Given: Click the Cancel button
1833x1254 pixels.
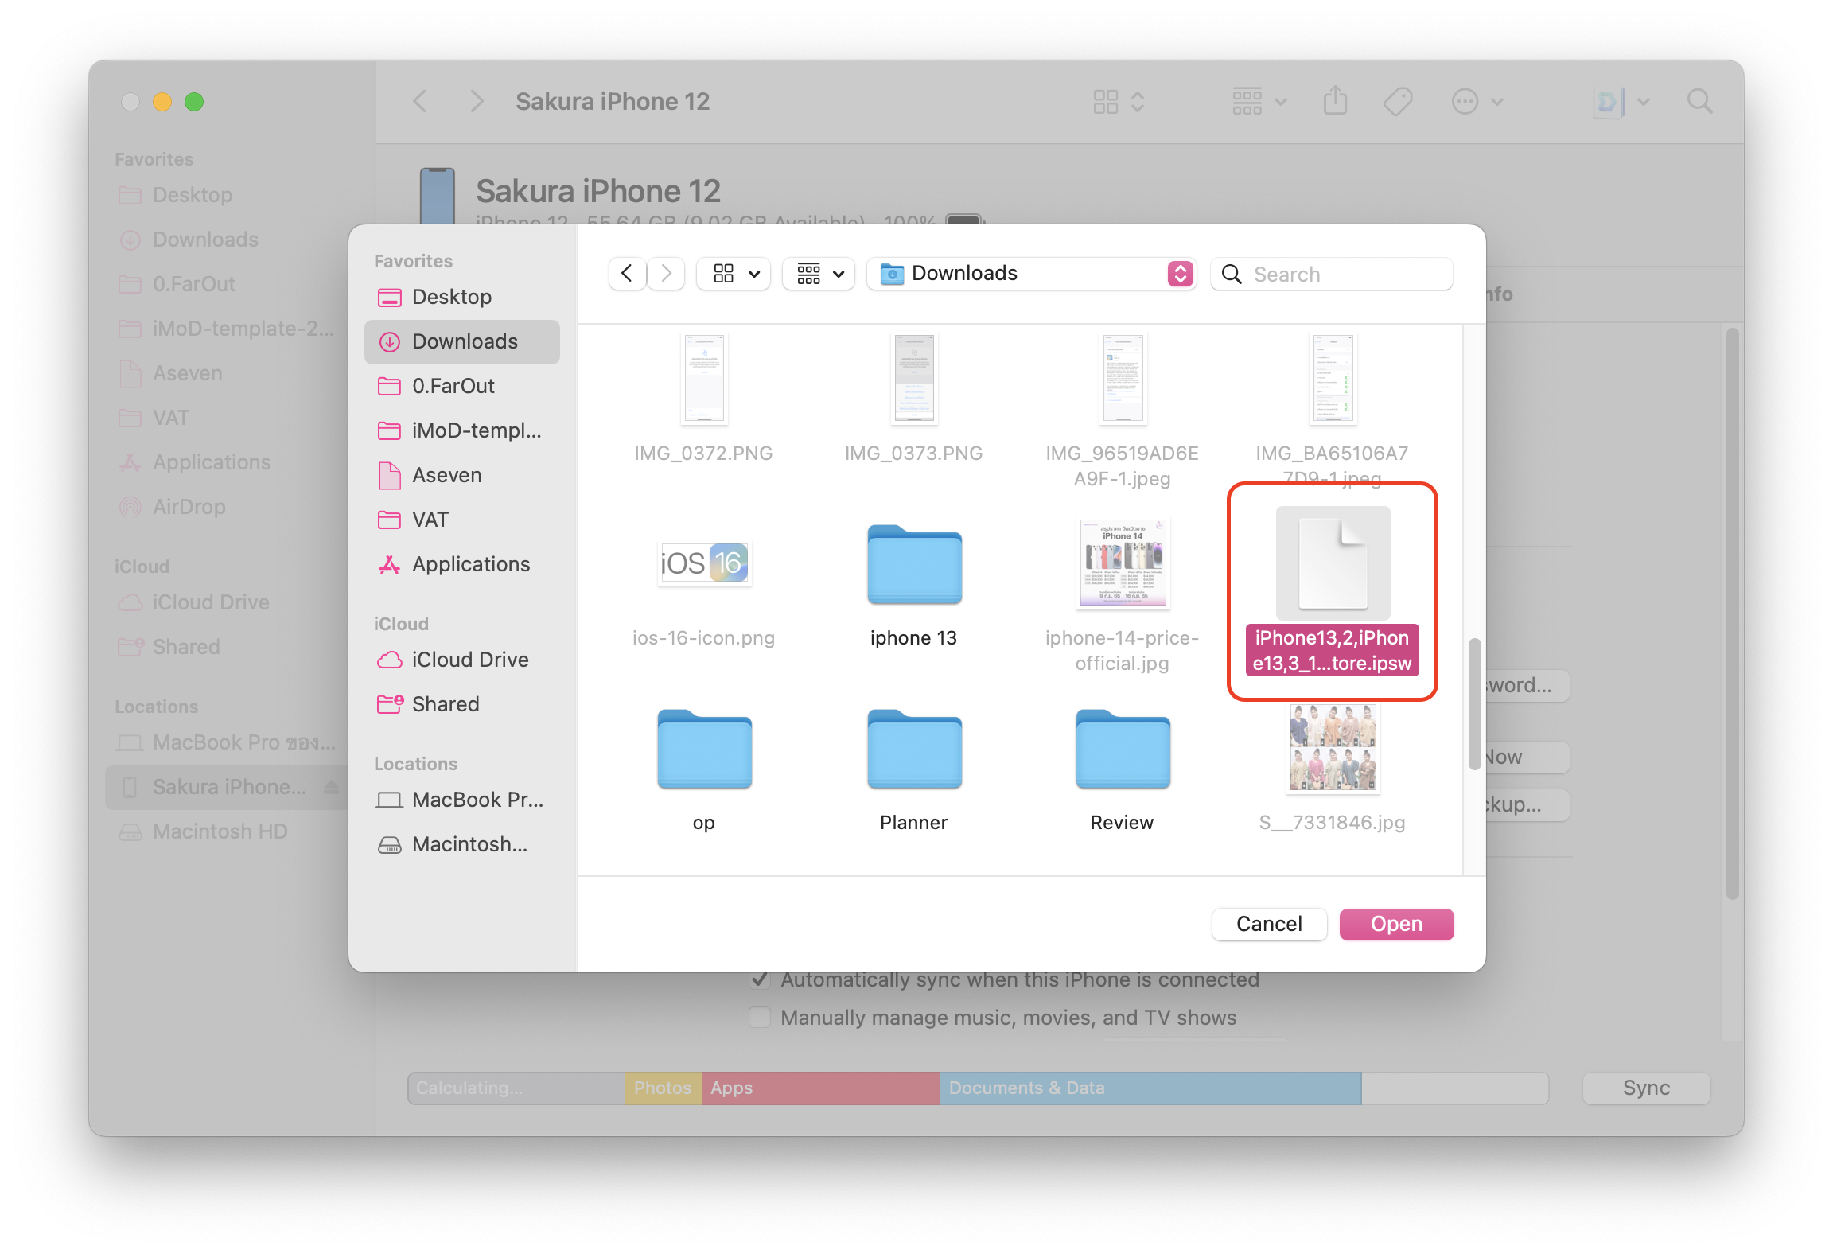Looking at the screenshot, I should [1269, 924].
